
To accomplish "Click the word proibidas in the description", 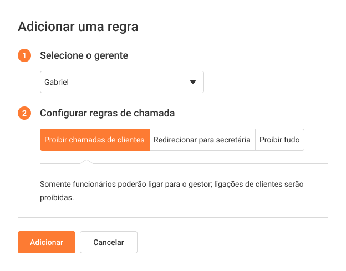I will pos(57,197).
